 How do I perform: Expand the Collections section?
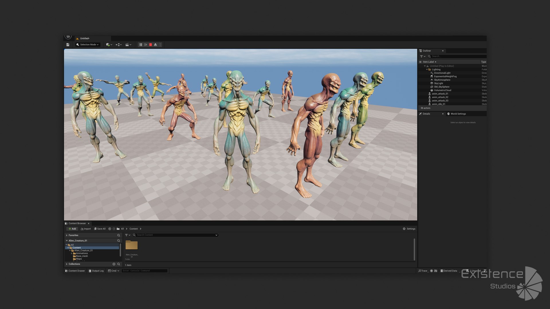pos(67,264)
